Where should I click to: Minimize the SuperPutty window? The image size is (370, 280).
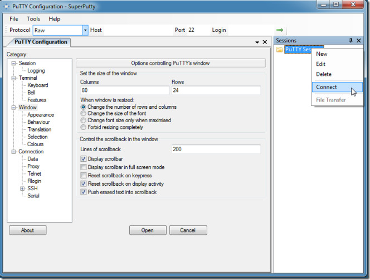(324, 4)
